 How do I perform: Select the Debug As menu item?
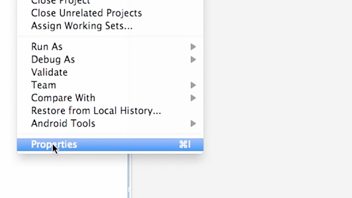[53, 59]
